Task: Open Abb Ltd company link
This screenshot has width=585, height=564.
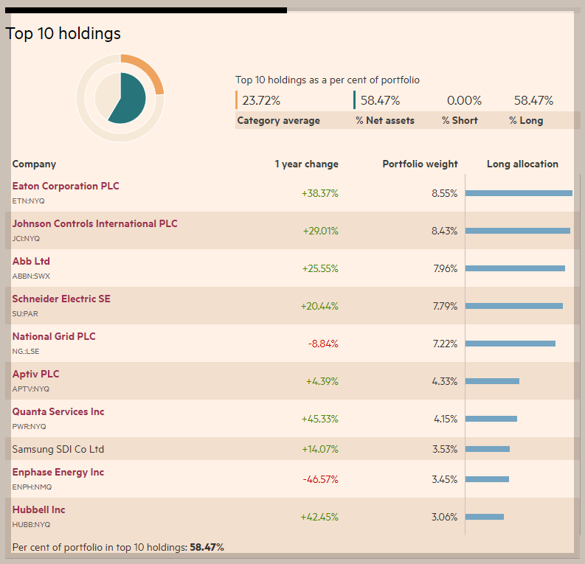Action: click(31, 261)
